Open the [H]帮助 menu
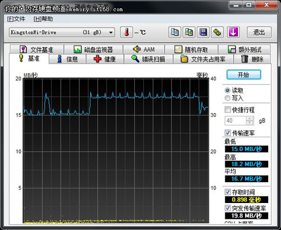The width and height of the screenshot is (281, 230). [x=43, y=19]
